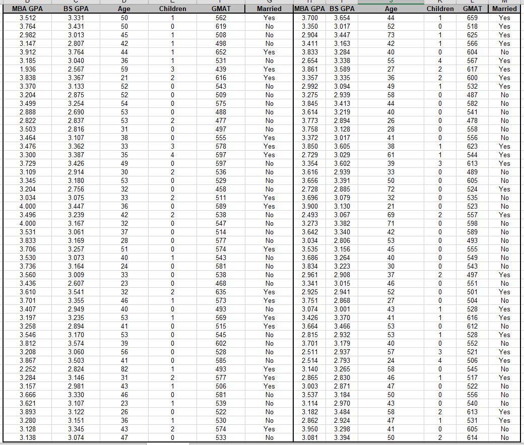Select the MBA GPA cell 2.514

309,360
